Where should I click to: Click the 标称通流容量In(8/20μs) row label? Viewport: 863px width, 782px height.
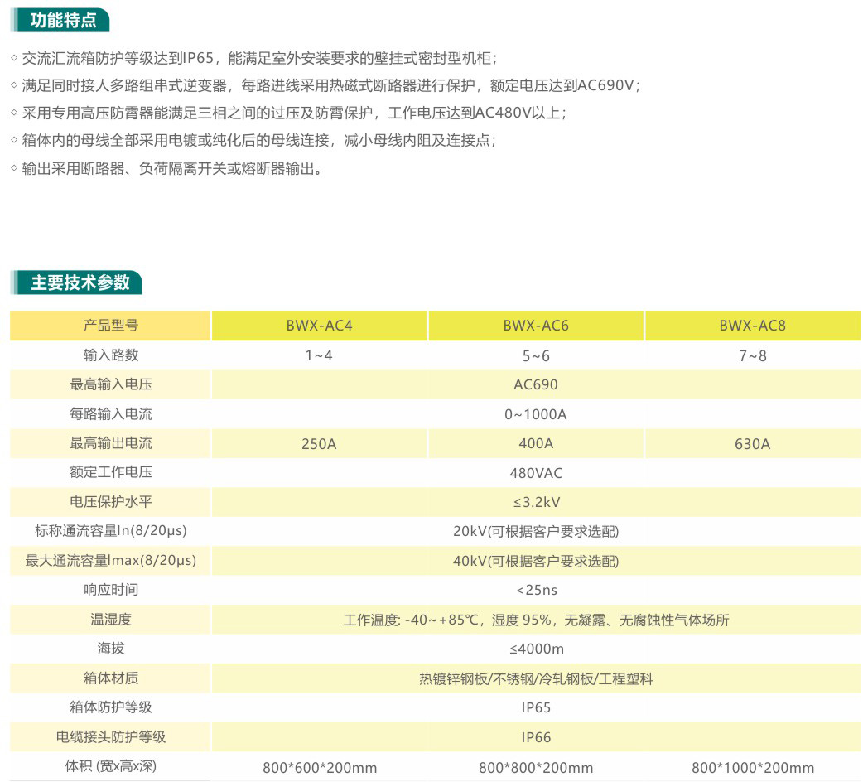coord(111,531)
